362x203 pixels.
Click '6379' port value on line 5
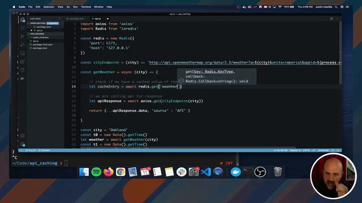(x=111, y=43)
